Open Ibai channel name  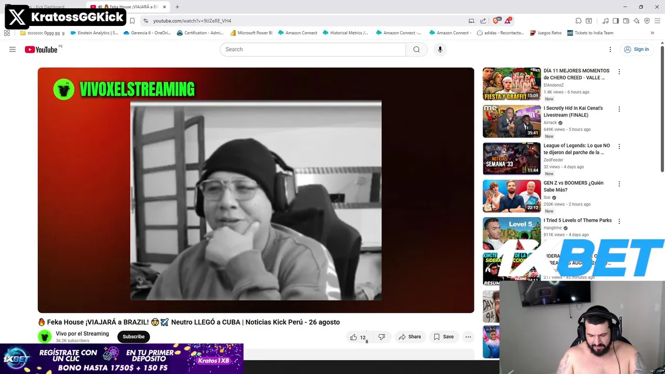pyautogui.click(x=547, y=197)
